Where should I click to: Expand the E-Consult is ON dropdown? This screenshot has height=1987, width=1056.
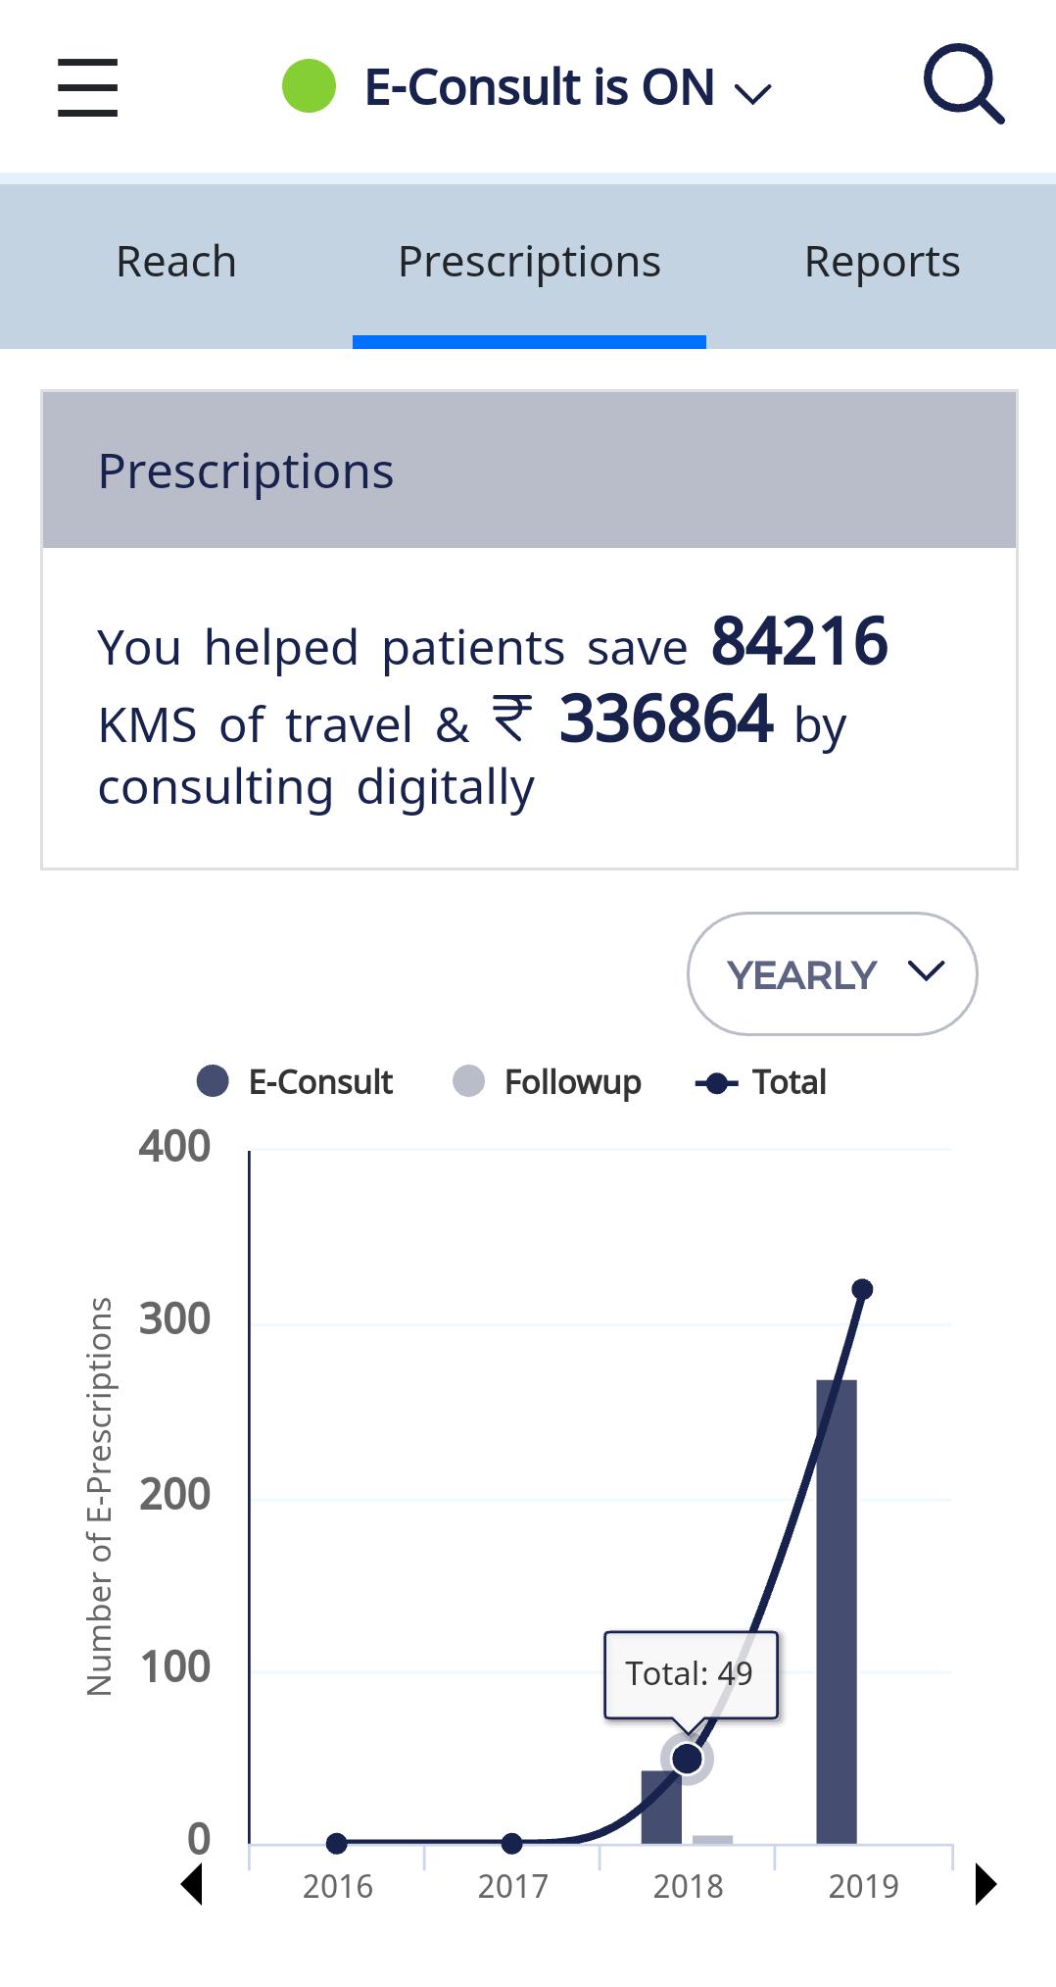539,87
